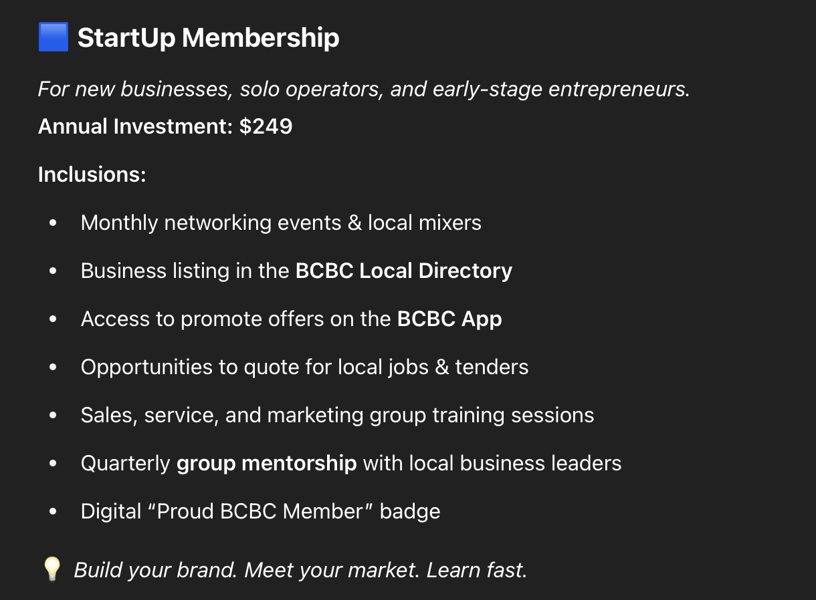The image size is (816, 600).
Task: Click the italic "Build your brand" slogan
Action: 300,570
